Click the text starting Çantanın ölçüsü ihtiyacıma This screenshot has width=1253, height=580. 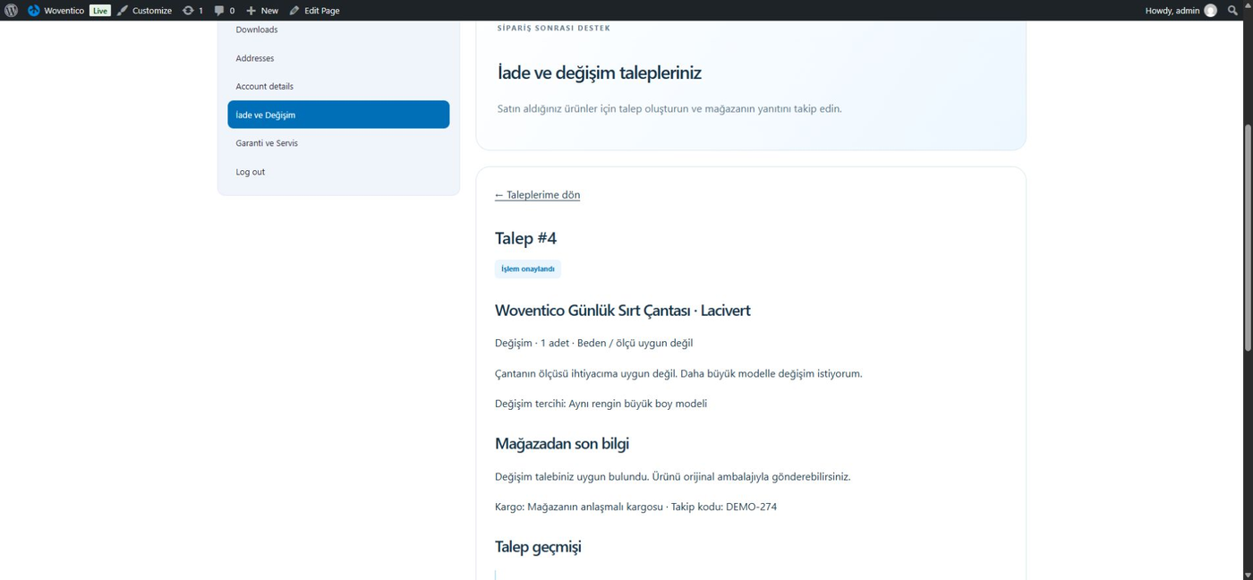tap(678, 373)
